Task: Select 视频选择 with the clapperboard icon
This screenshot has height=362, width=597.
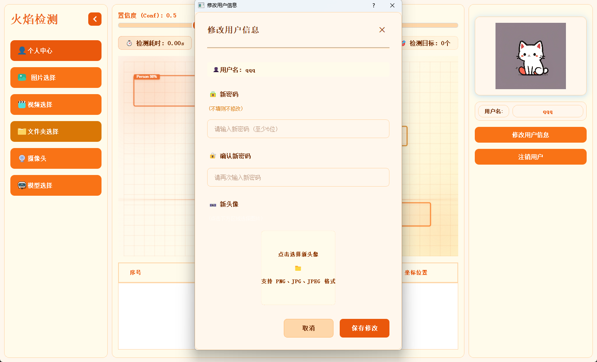Action: click(22, 104)
